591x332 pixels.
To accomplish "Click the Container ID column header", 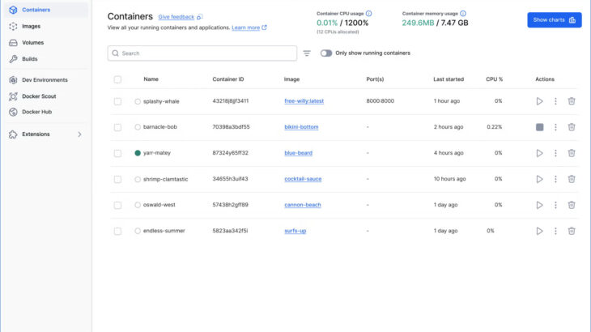I will pyautogui.click(x=228, y=79).
